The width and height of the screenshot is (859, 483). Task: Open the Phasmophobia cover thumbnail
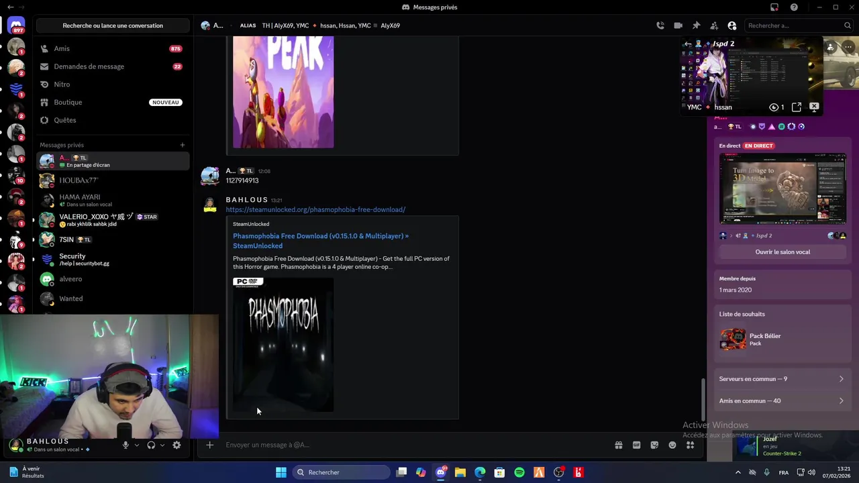[x=283, y=344]
